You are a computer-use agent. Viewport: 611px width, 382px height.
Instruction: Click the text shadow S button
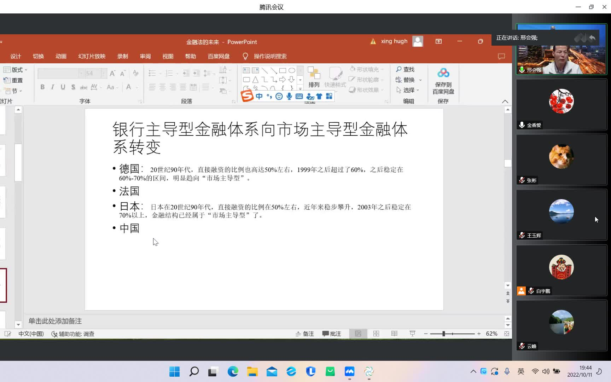[73, 87]
